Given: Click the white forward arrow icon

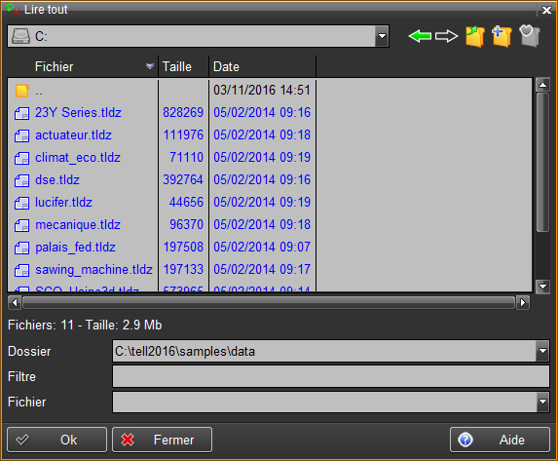Looking at the screenshot, I should pyautogui.click(x=447, y=36).
